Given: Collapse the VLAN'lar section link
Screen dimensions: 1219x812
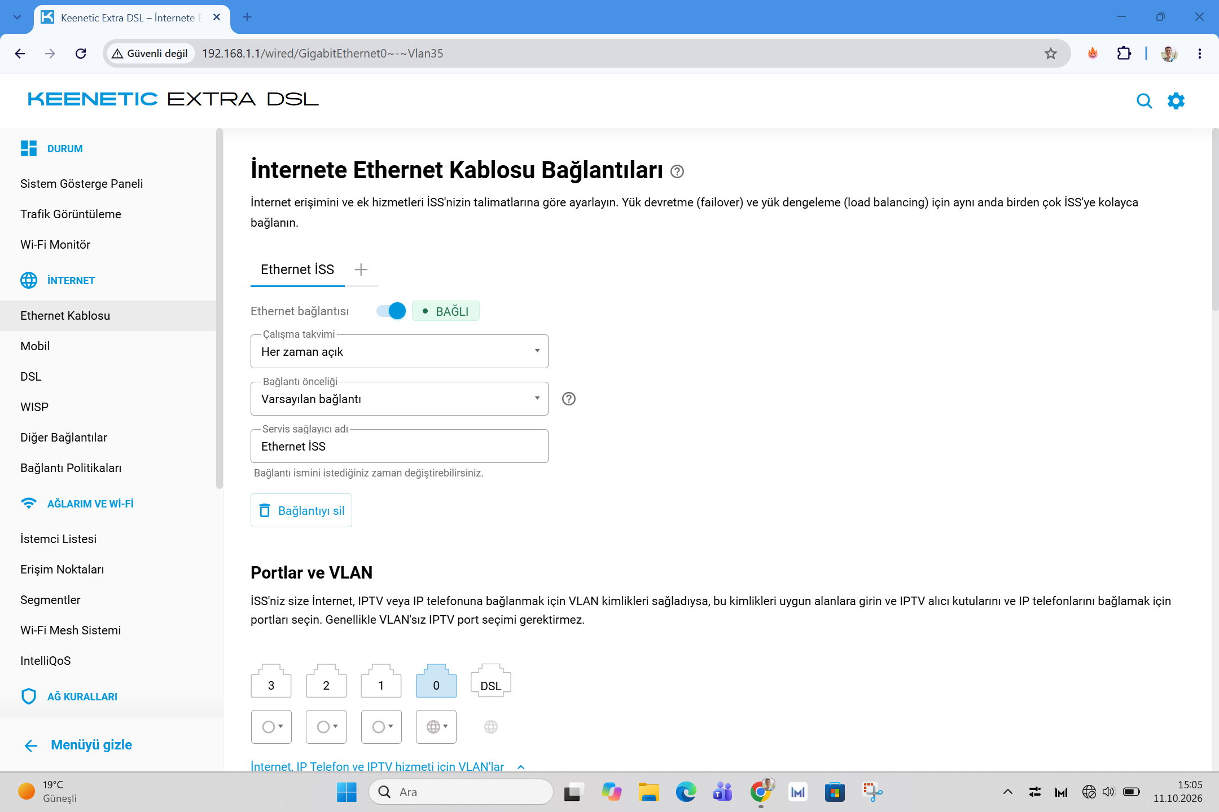Looking at the screenshot, I should [x=388, y=766].
